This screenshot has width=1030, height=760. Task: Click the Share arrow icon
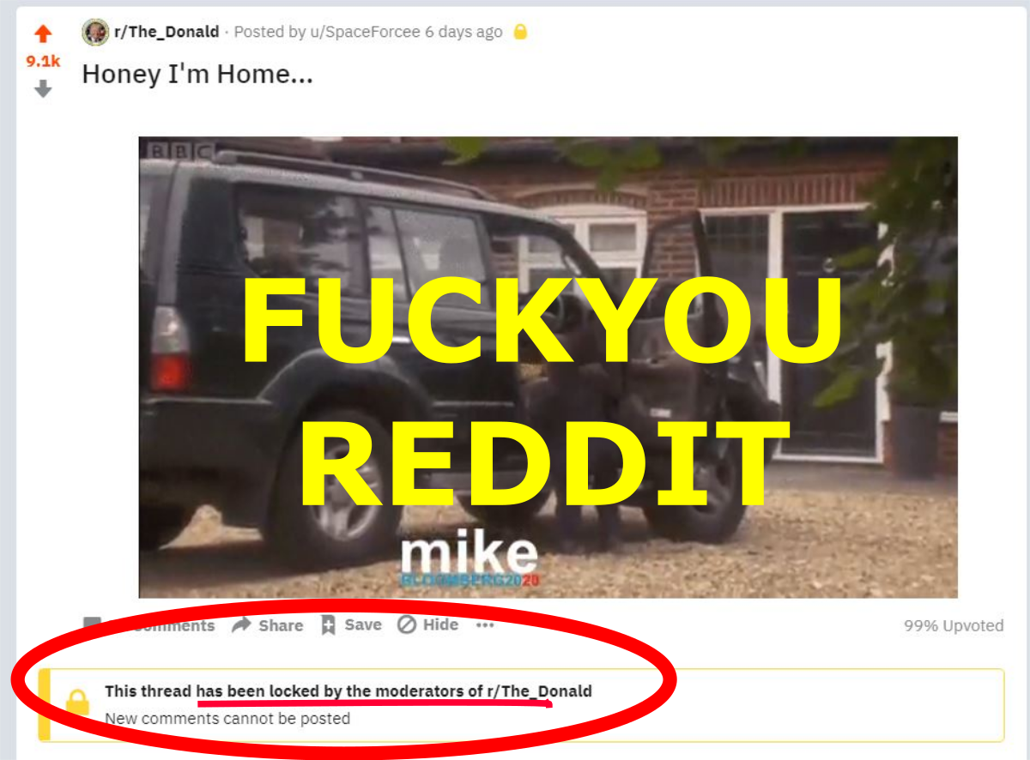[242, 624]
